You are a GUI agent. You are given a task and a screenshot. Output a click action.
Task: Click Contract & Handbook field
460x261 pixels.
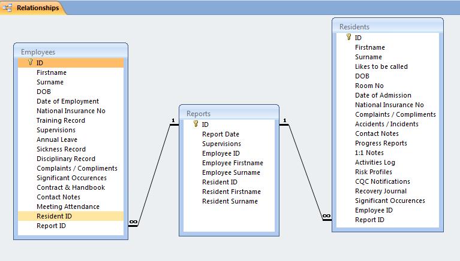(70, 187)
